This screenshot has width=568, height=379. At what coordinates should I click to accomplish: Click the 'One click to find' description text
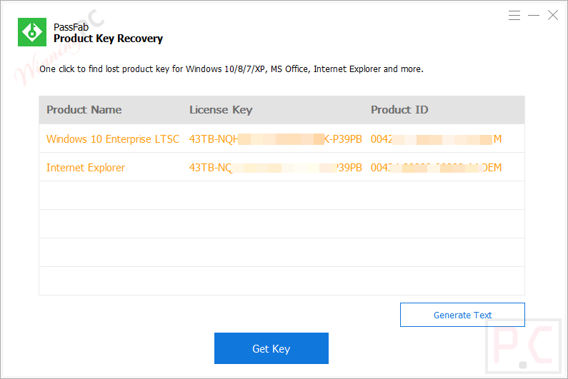[231, 69]
